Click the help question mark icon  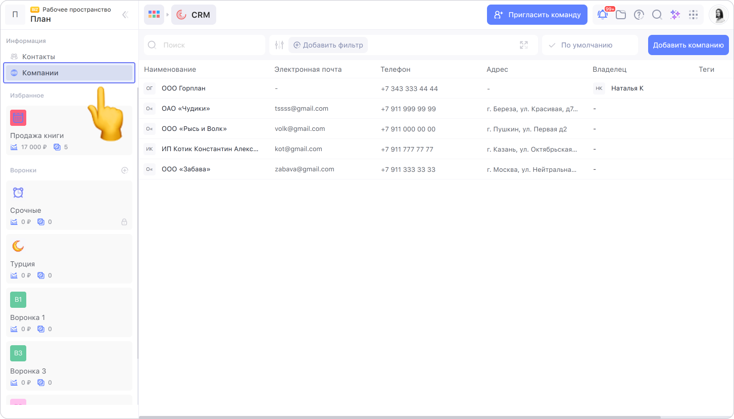coord(639,15)
